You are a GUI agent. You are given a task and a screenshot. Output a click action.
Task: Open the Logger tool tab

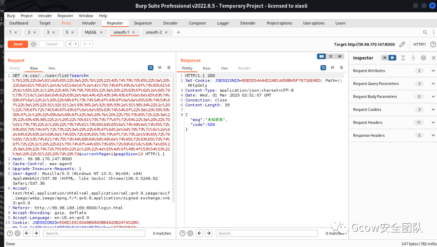223,23
